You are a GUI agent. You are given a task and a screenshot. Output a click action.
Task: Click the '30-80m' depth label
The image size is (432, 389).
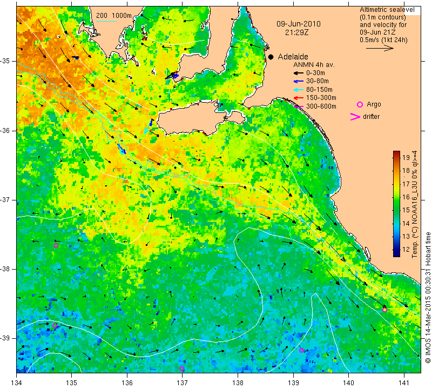click(318, 81)
